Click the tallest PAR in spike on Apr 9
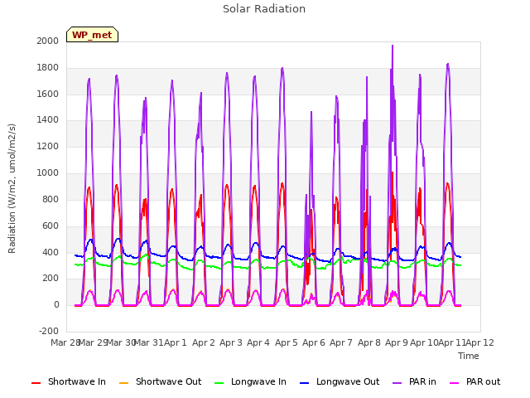This screenshot has width=530, height=398. pyautogui.click(x=393, y=46)
